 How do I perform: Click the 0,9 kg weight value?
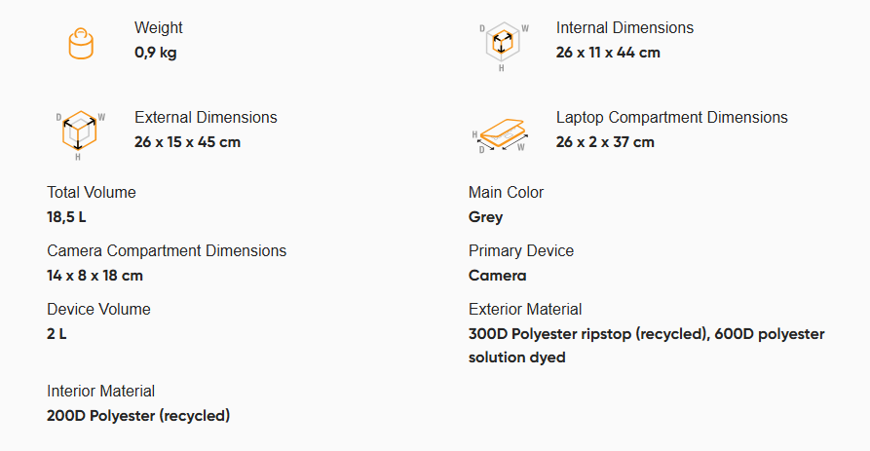pyautogui.click(x=155, y=53)
